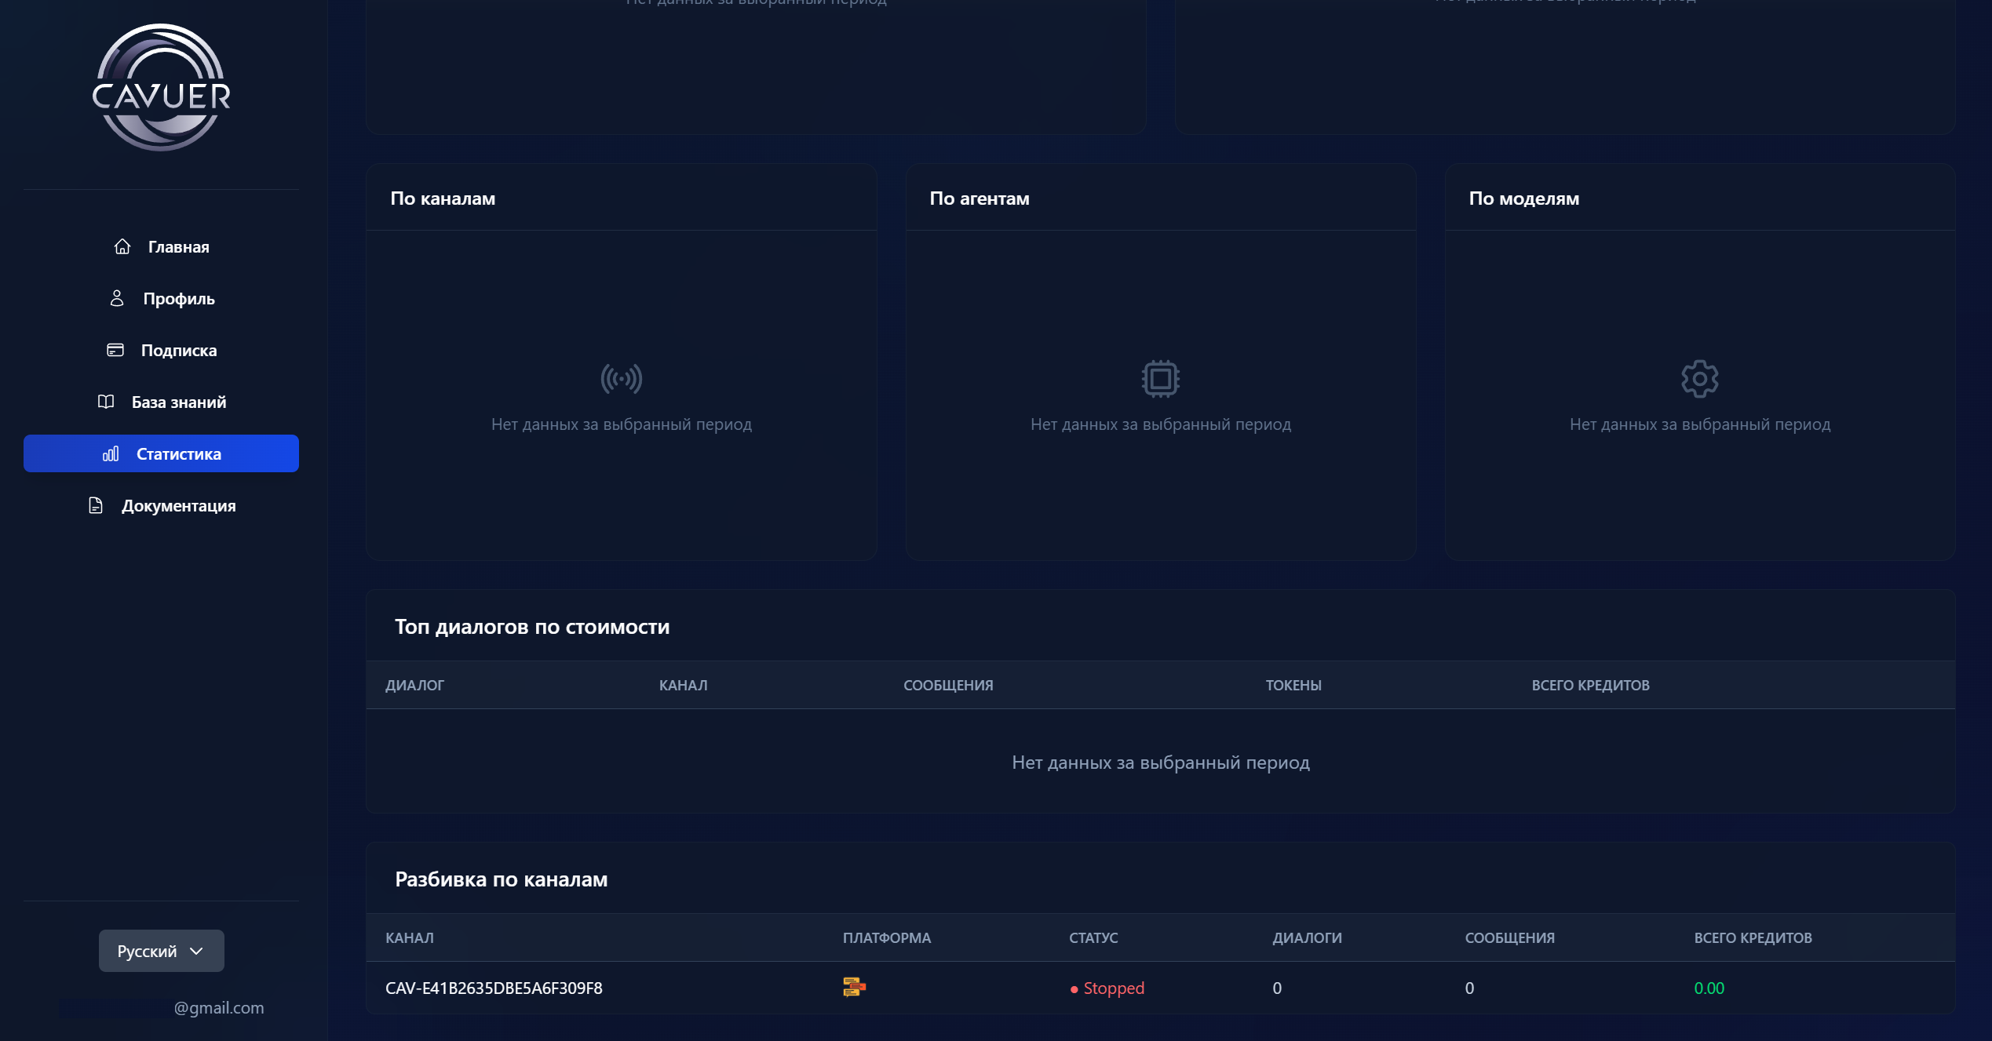The image size is (1992, 1041).
Task: Click the book icon beside База знаний
Action: 106,402
